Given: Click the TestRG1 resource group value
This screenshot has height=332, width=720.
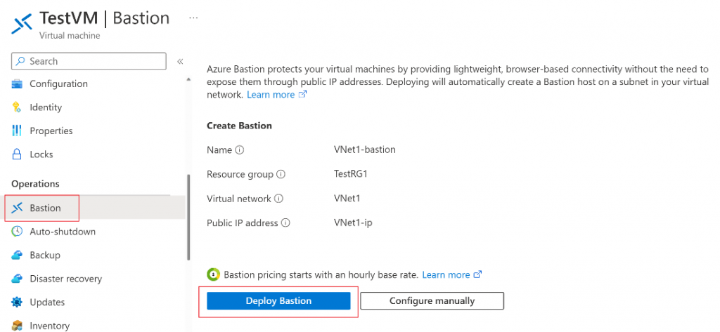Looking at the screenshot, I should pos(352,174).
